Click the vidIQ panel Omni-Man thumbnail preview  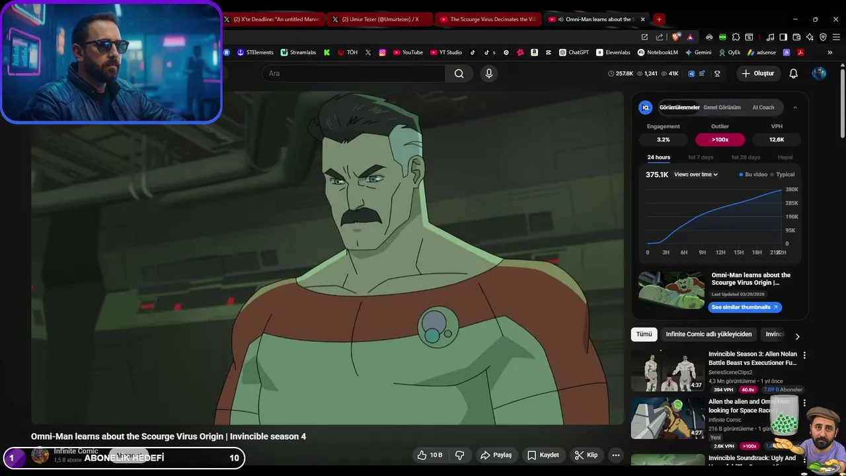click(x=672, y=290)
